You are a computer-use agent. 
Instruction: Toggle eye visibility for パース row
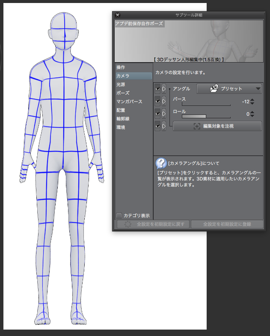157,101
